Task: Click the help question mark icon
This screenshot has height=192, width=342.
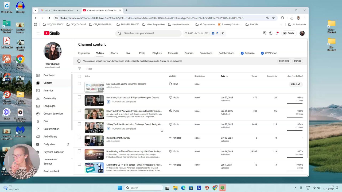Action: (271, 33)
